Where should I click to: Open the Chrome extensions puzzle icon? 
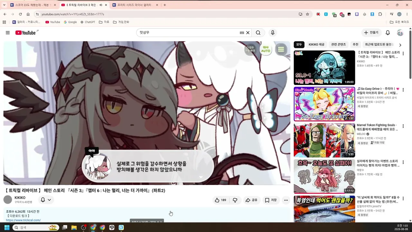(x=380, y=14)
